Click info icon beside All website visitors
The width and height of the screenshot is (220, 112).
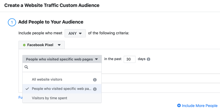point(95,80)
